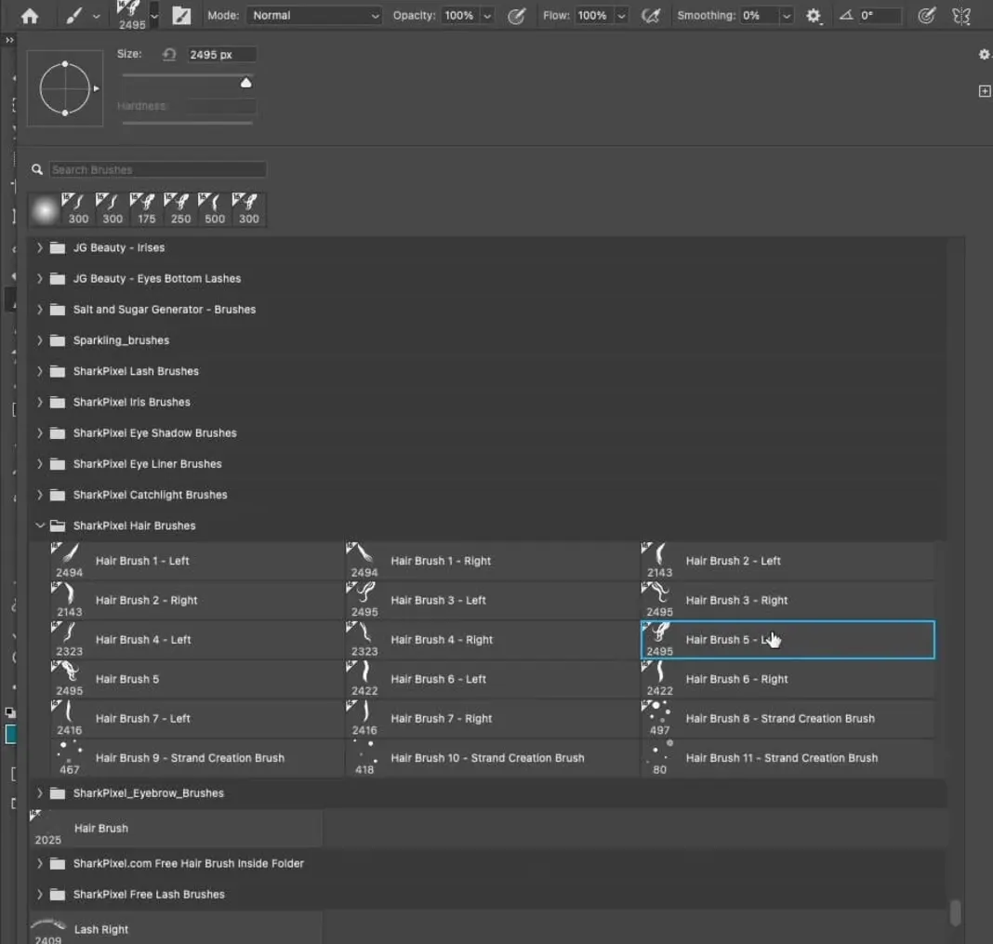This screenshot has width=993, height=944.
Task: Expand the JG Beauty - Irises folder
Action: click(39, 247)
